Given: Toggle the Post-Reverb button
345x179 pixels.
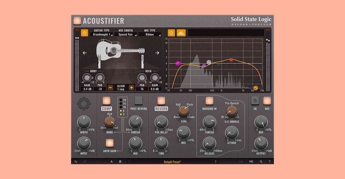Looking at the screenshot, I should click(x=138, y=101).
